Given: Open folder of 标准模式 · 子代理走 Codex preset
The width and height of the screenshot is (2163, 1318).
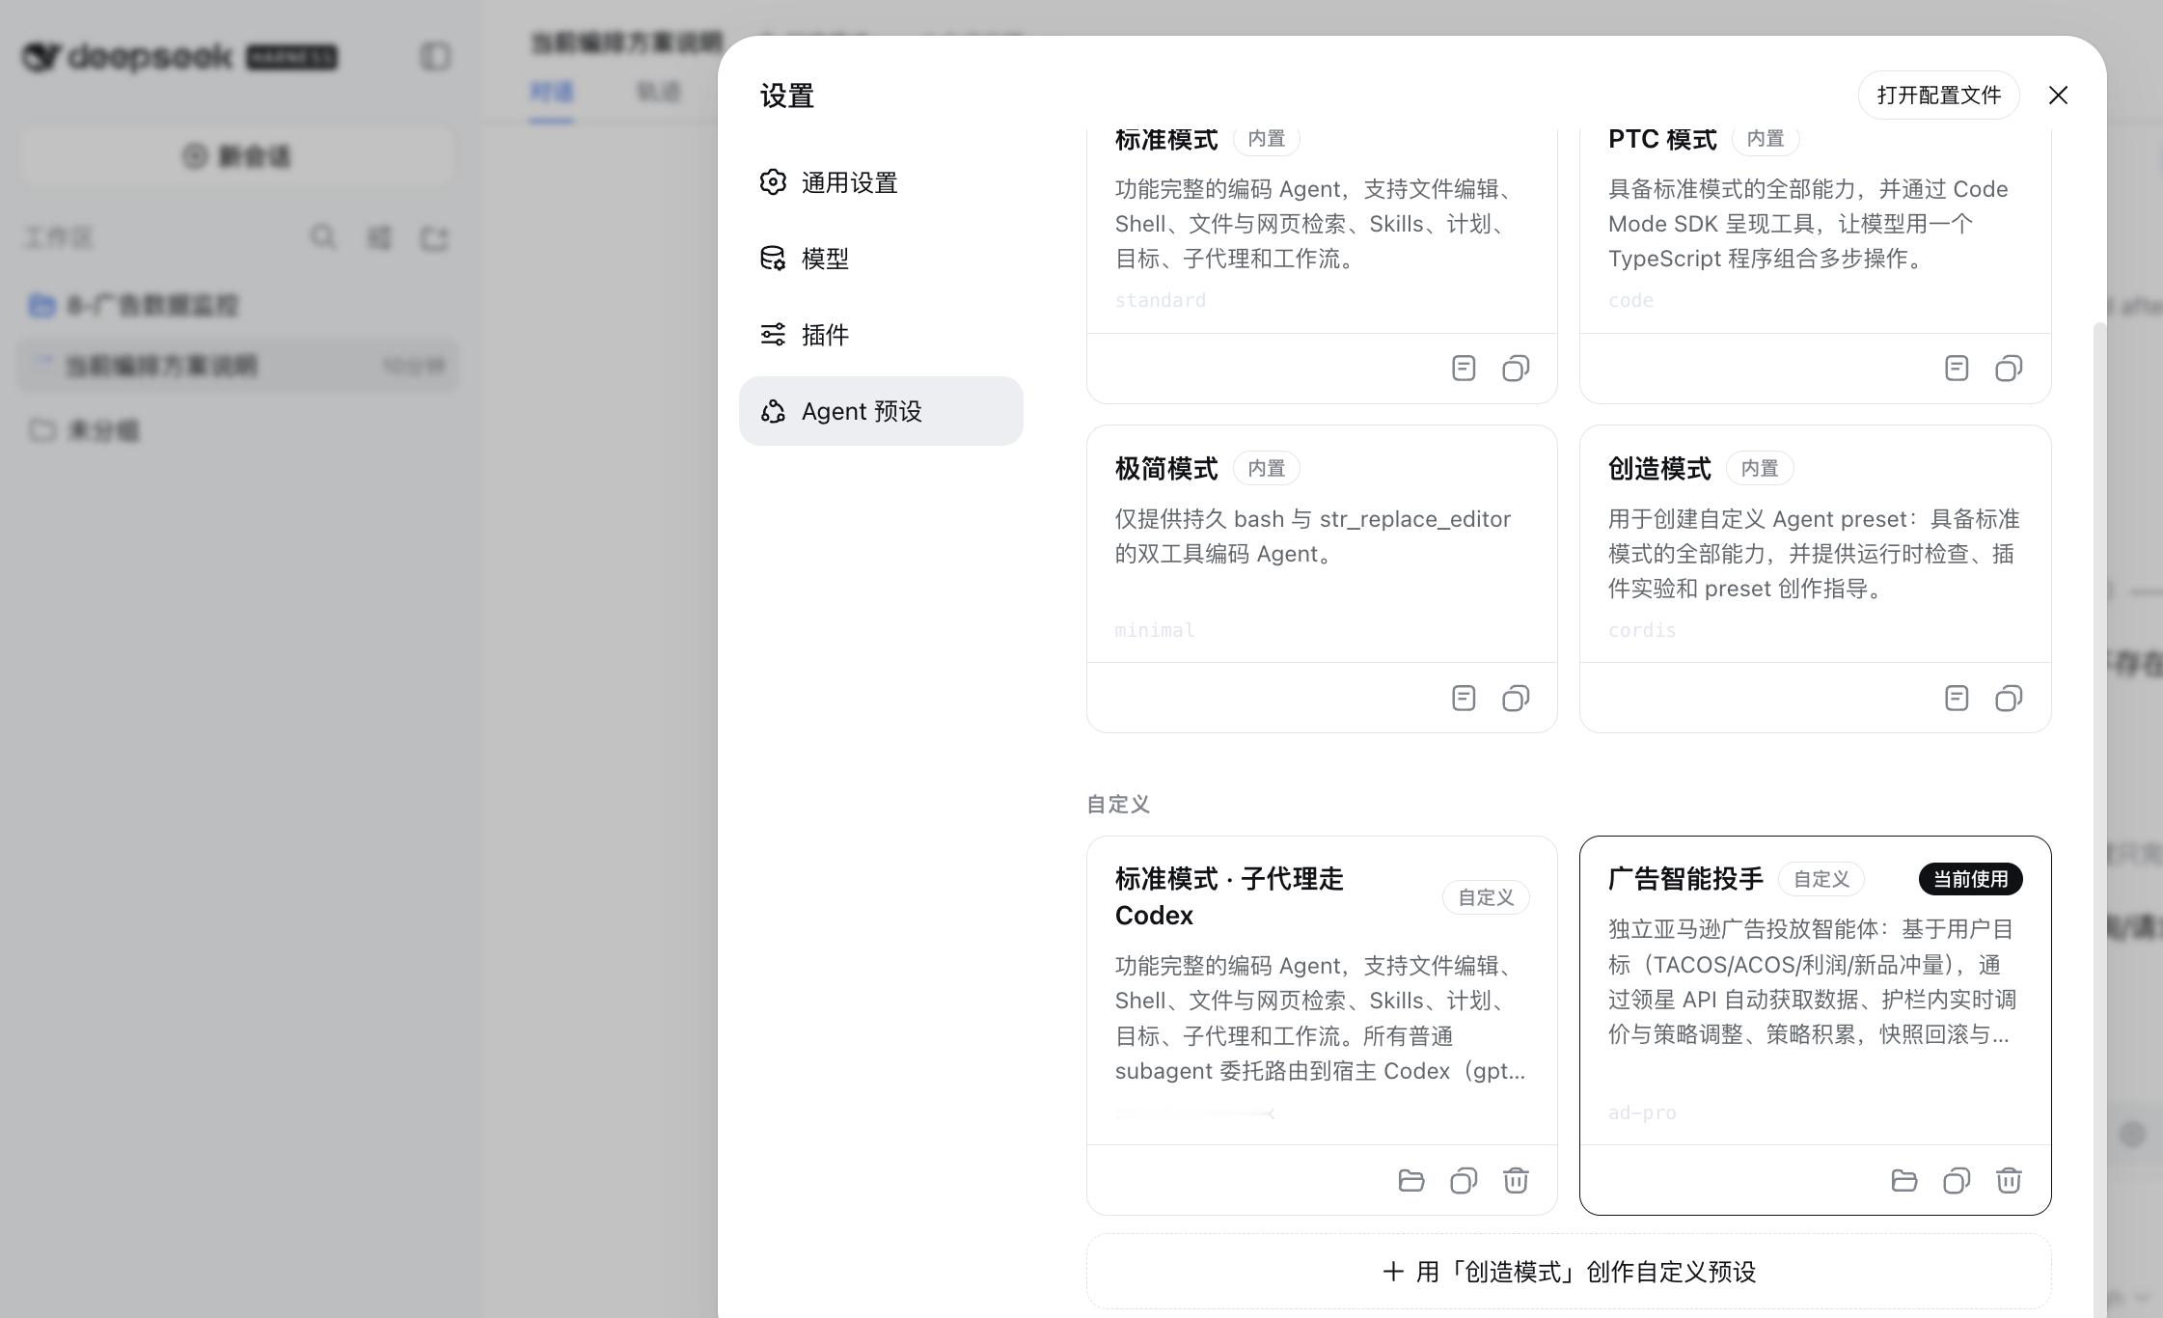Looking at the screenshot, I should [x=1411, y=1181].
